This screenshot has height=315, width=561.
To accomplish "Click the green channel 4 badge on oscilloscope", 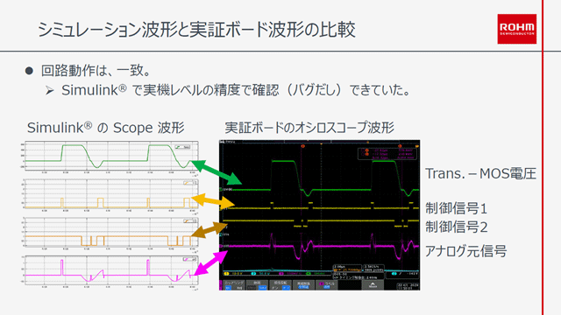I will click(308, 274).
